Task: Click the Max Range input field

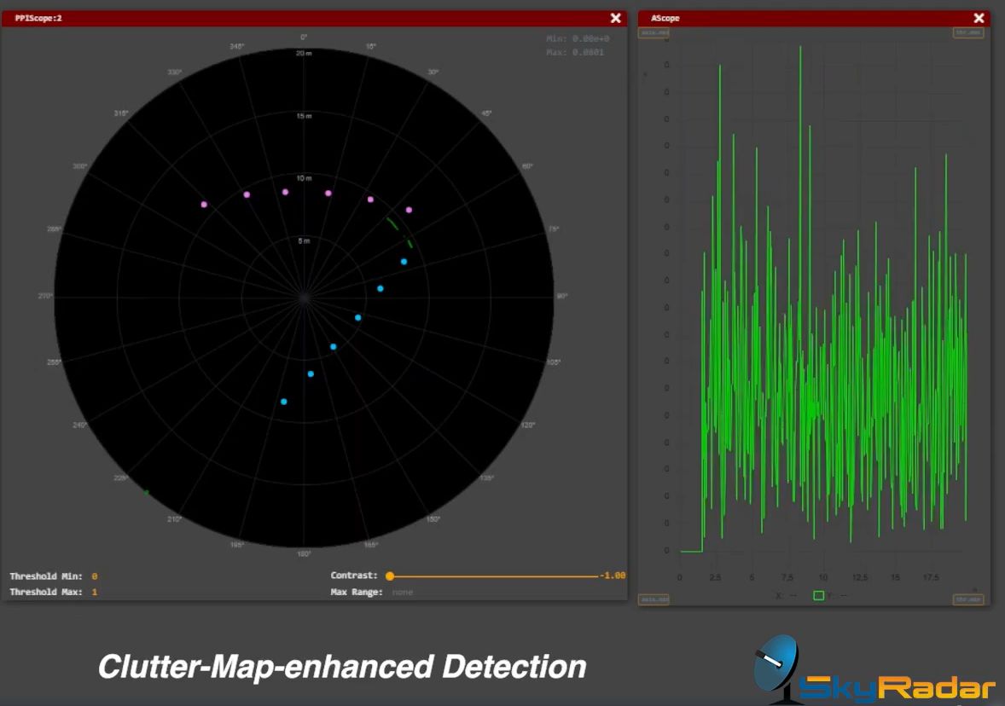Action: tap(403, 592)
